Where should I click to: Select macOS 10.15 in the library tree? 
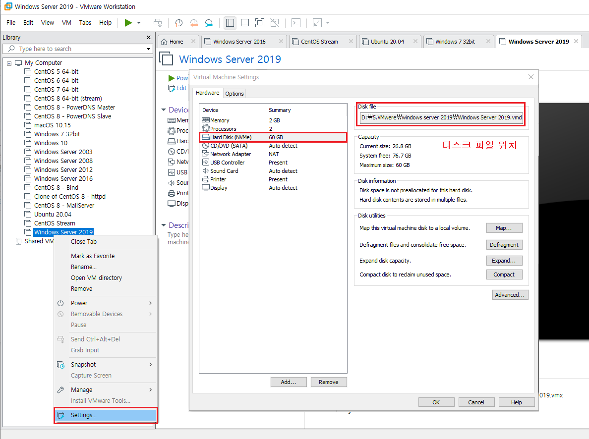click(x=52, y=125)
